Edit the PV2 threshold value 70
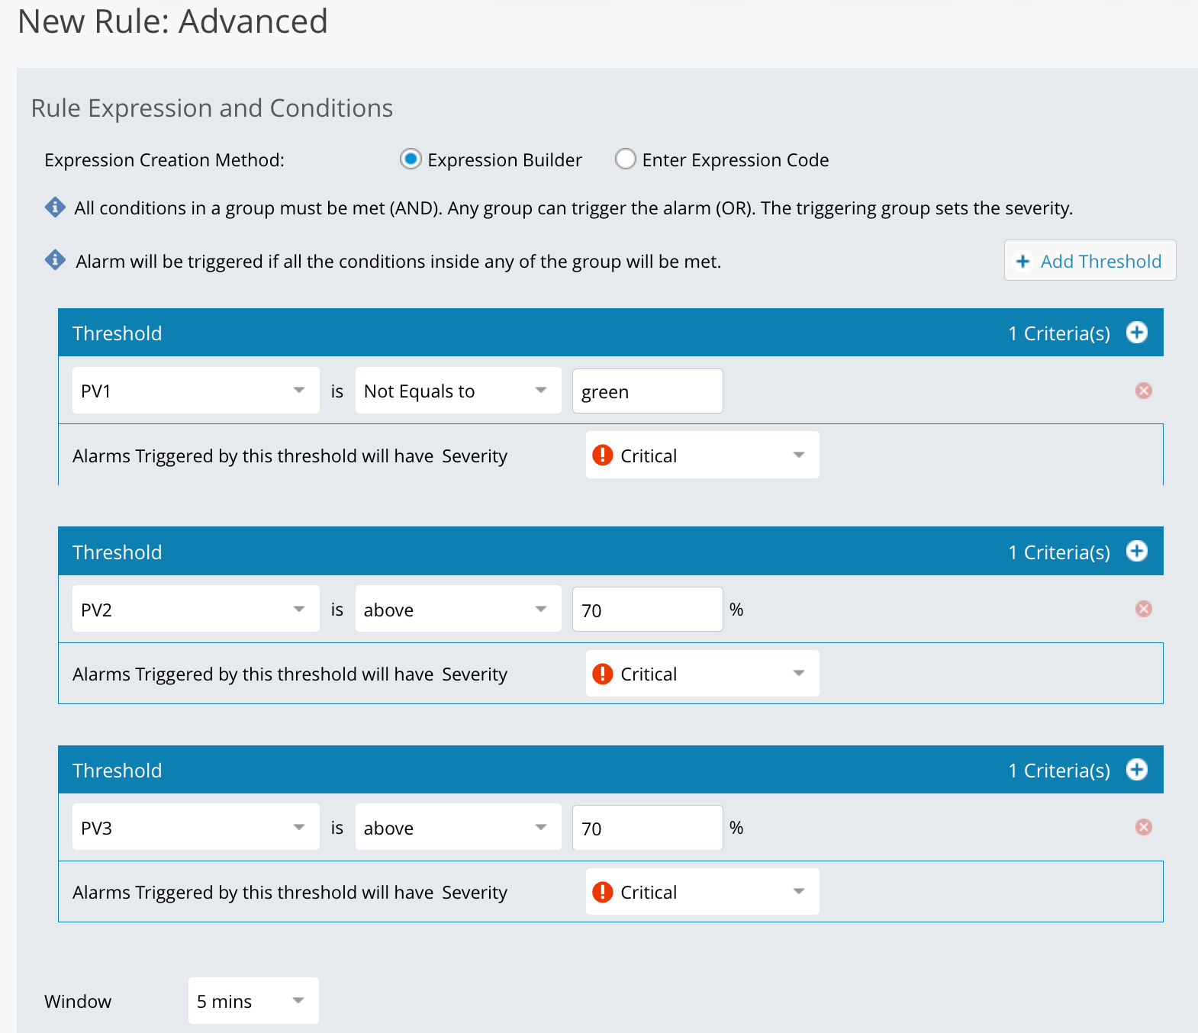Image resolution: width=1198 pixels, height=1033 pixels. (647, 610)
